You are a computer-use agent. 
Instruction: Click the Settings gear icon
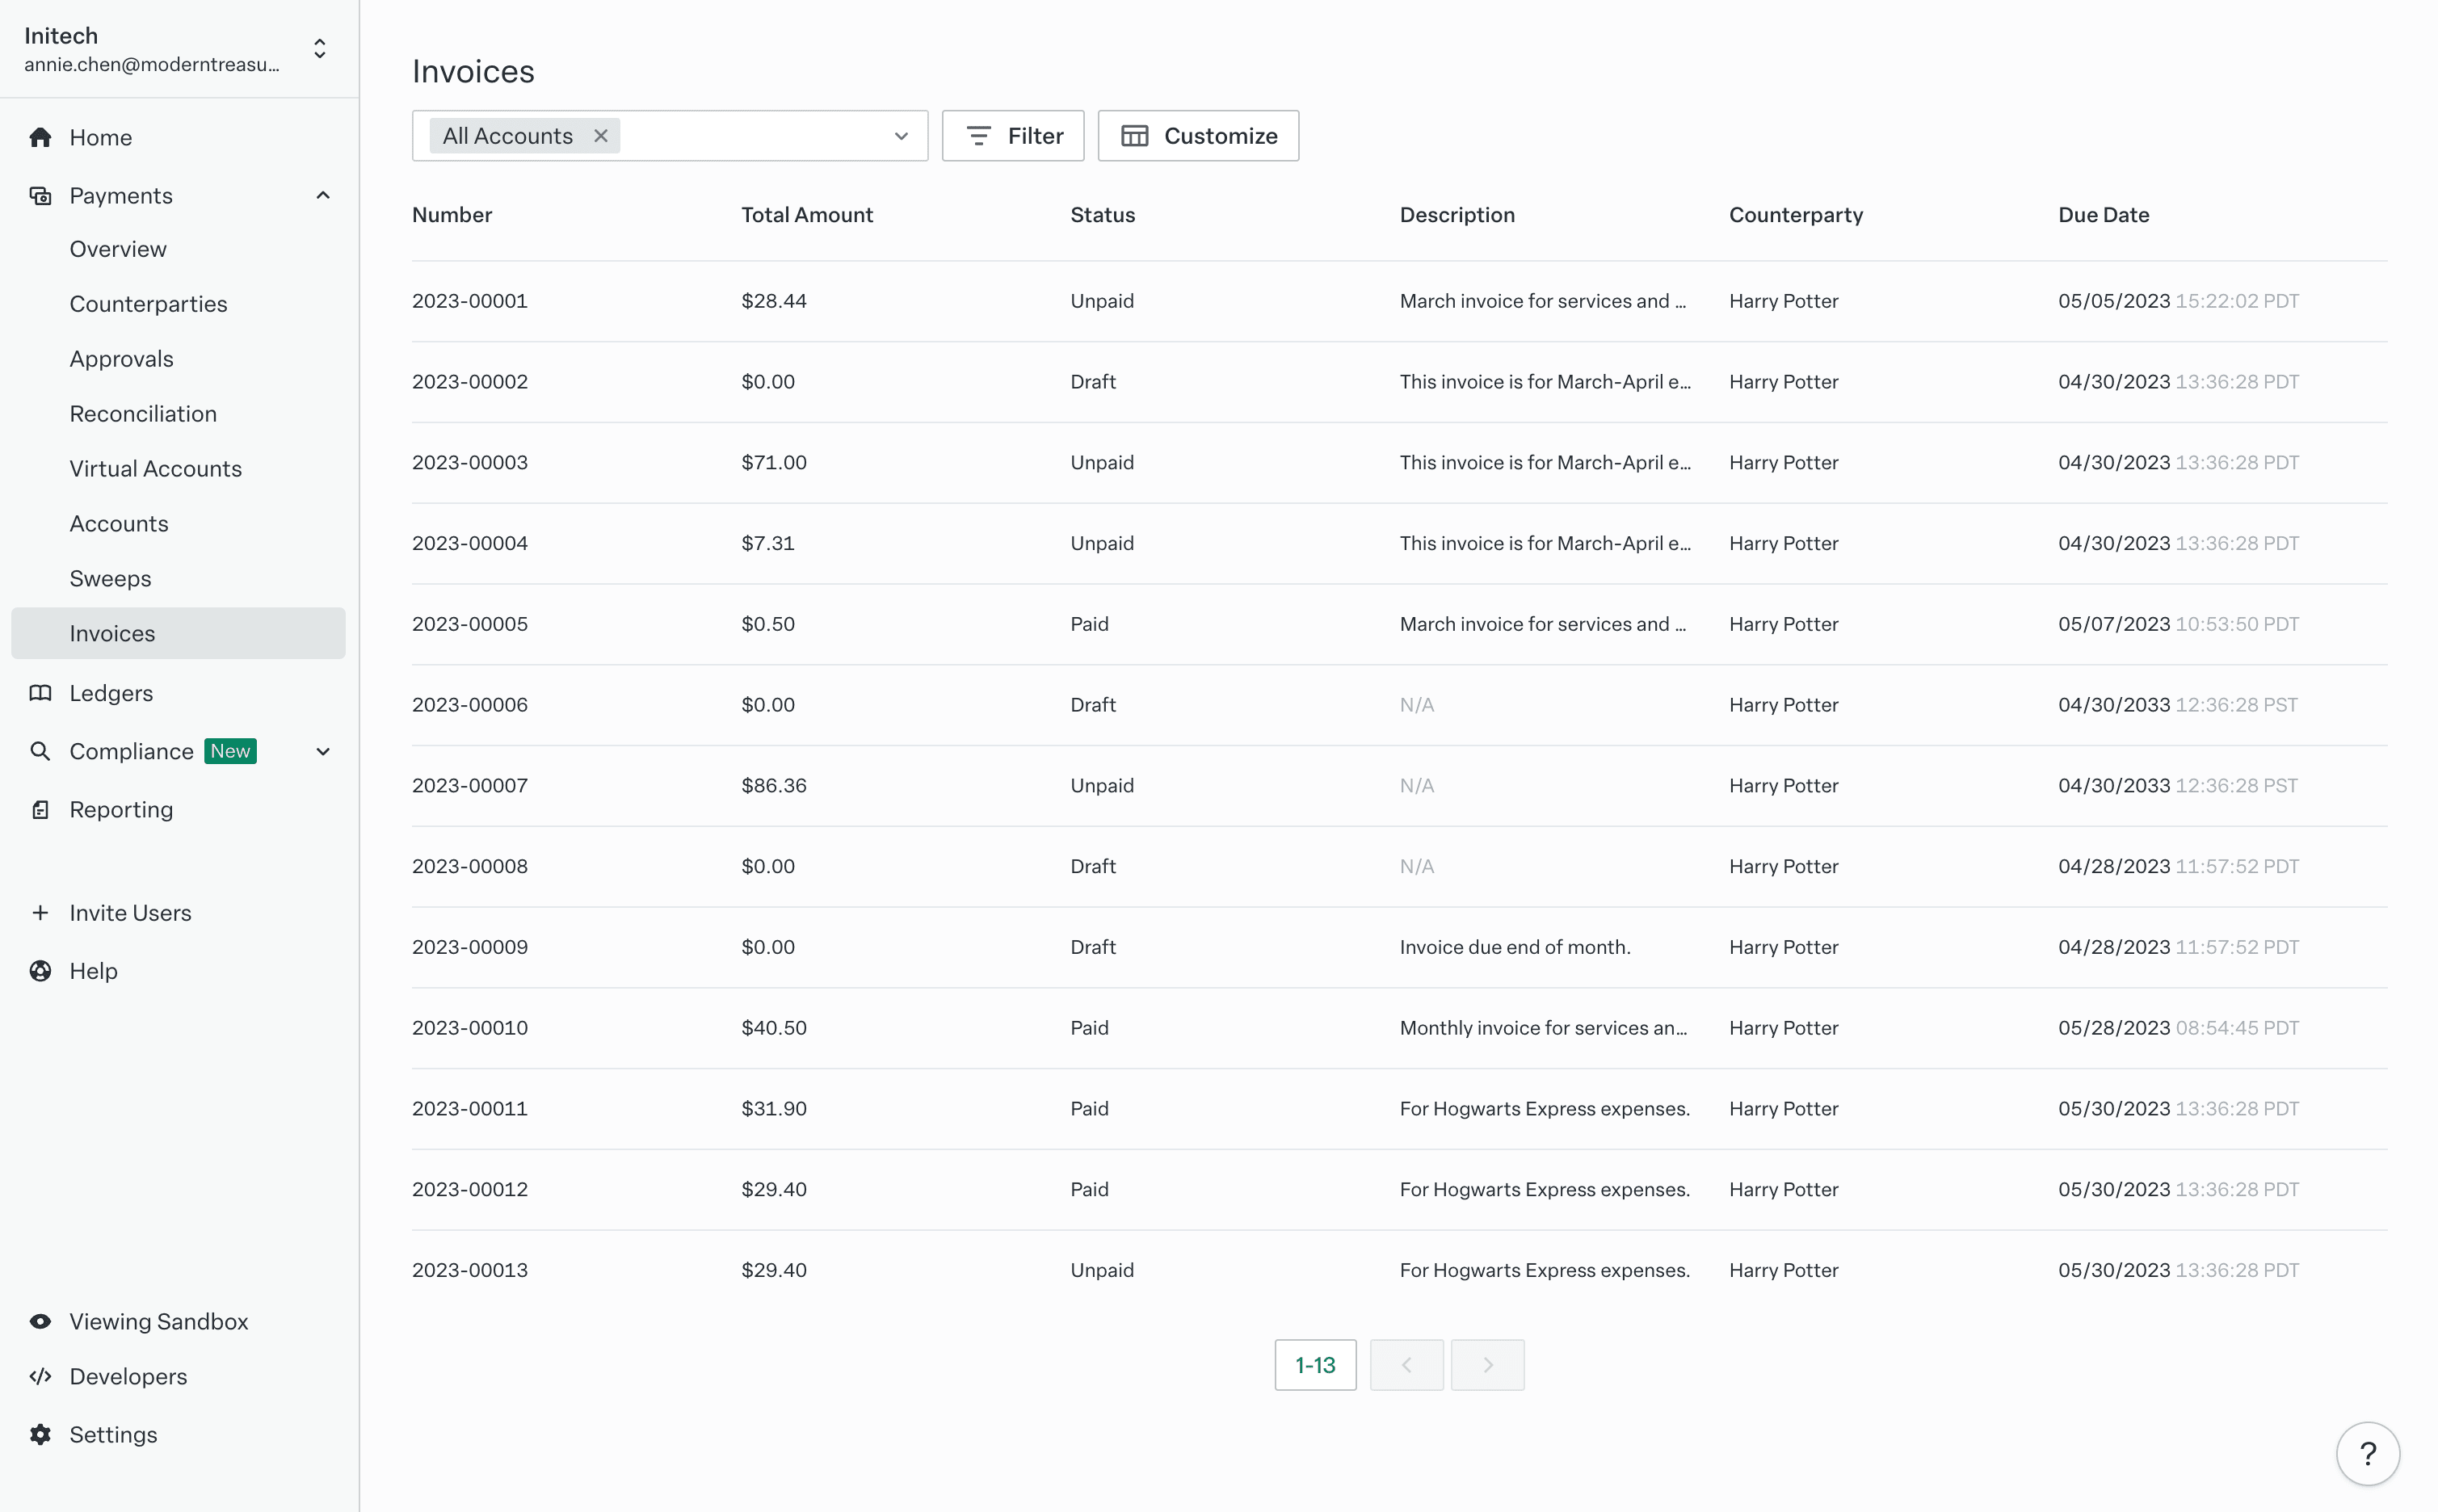click(40, 1434)
